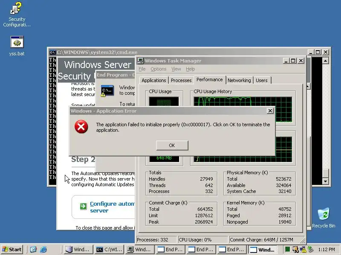This screenshot has height=255, width=341.
Task: Click the Available memory value 324064
Action: pyautogui.click(x=283, y=185)
